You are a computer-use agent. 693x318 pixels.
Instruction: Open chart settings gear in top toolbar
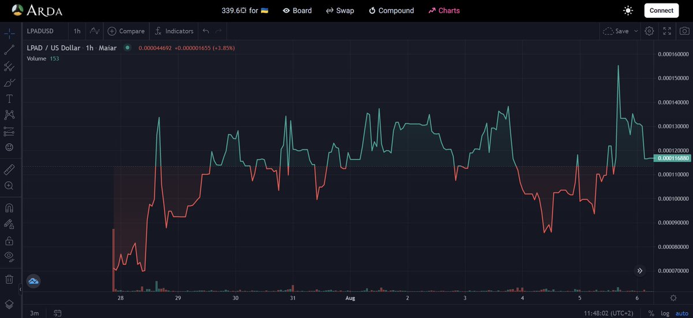[x=649, y=31]
